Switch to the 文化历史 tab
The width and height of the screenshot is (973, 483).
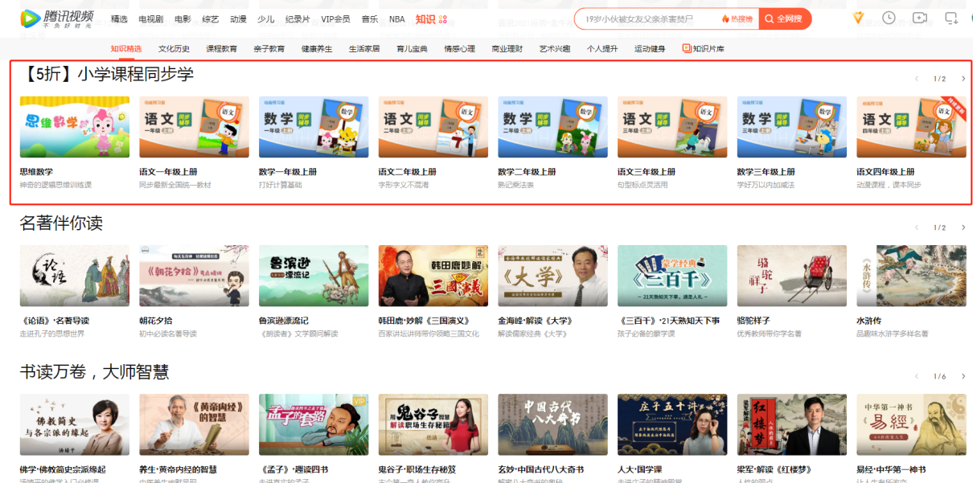(174, 49)
